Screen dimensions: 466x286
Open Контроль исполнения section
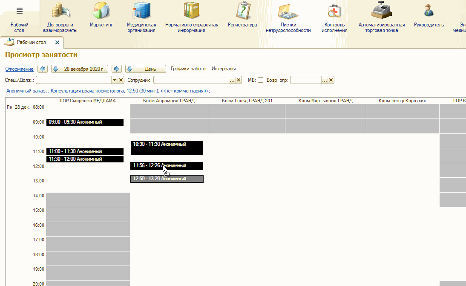click(x=334, y=12)
